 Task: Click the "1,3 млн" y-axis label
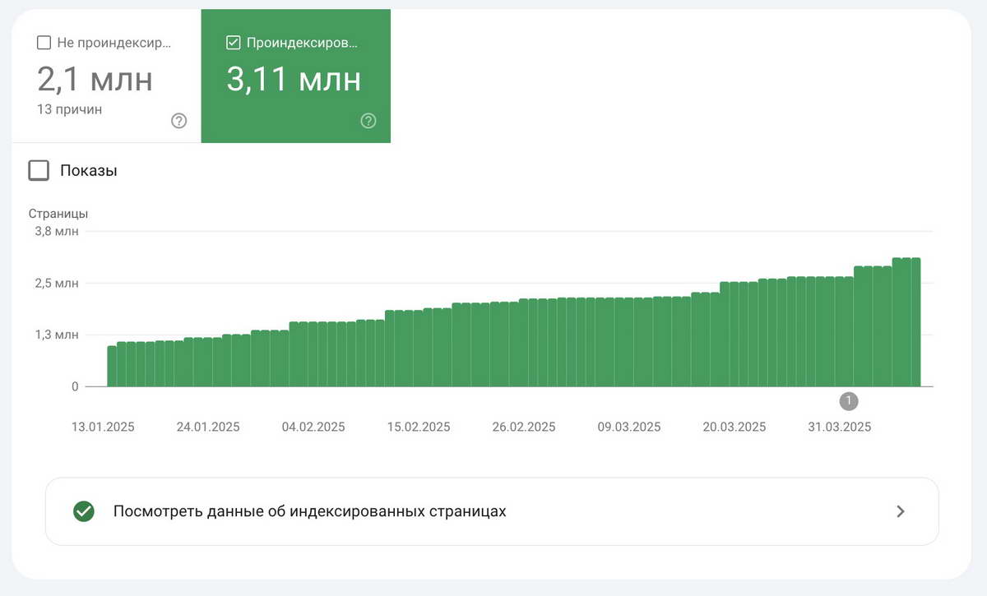(x=57, y=335)
